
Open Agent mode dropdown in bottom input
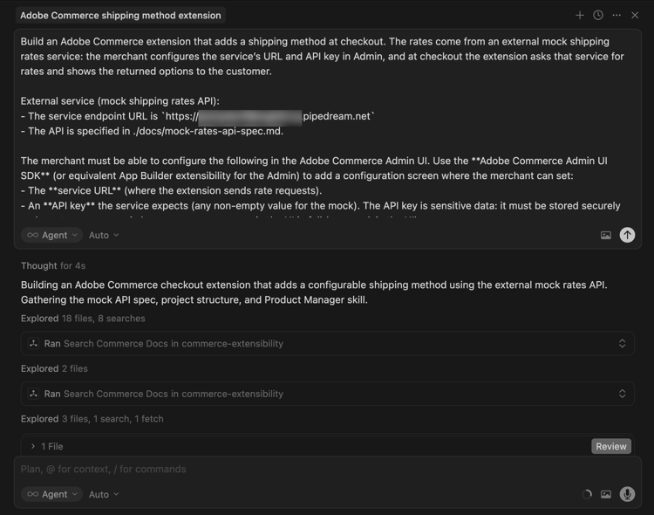(52, 494)
